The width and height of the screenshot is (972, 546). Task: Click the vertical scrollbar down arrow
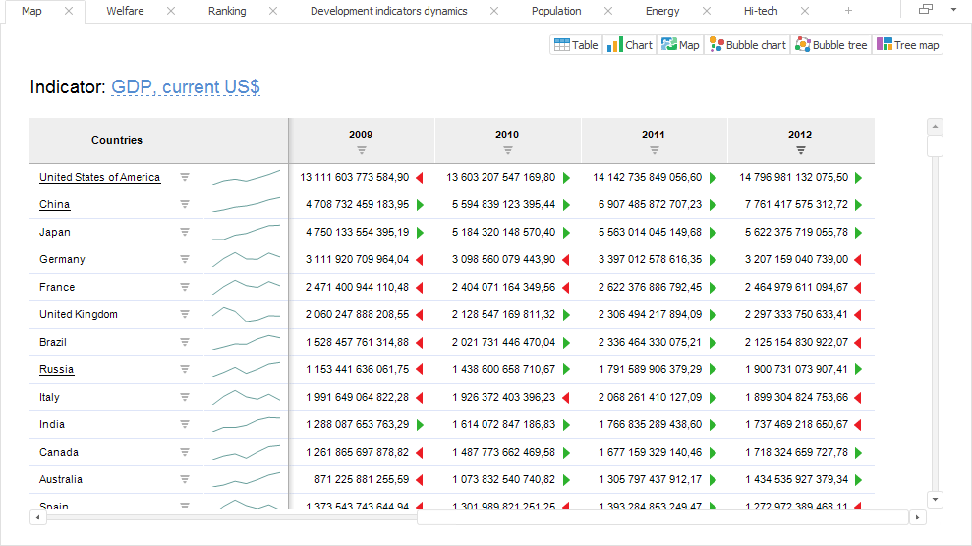(x=935, y=499)
